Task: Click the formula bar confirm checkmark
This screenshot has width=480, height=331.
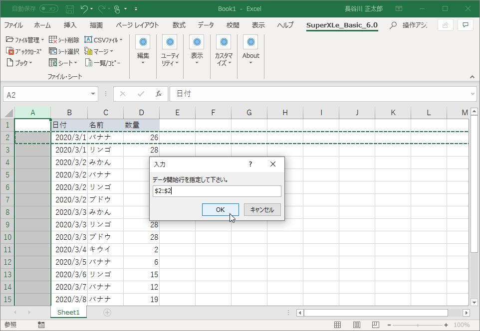Action: pos(141,94)
